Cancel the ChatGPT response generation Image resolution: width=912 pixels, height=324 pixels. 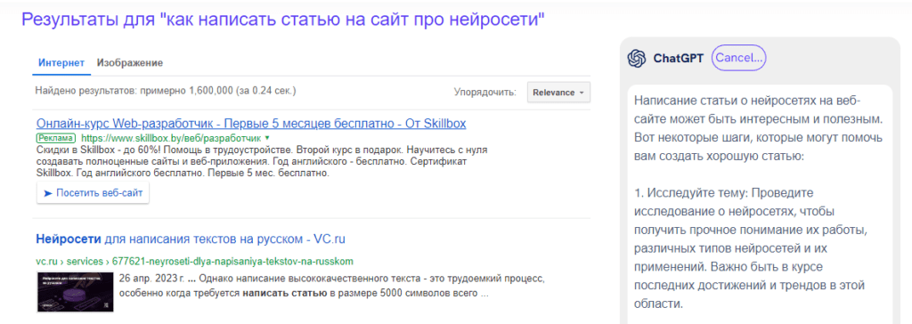point(738,58)
